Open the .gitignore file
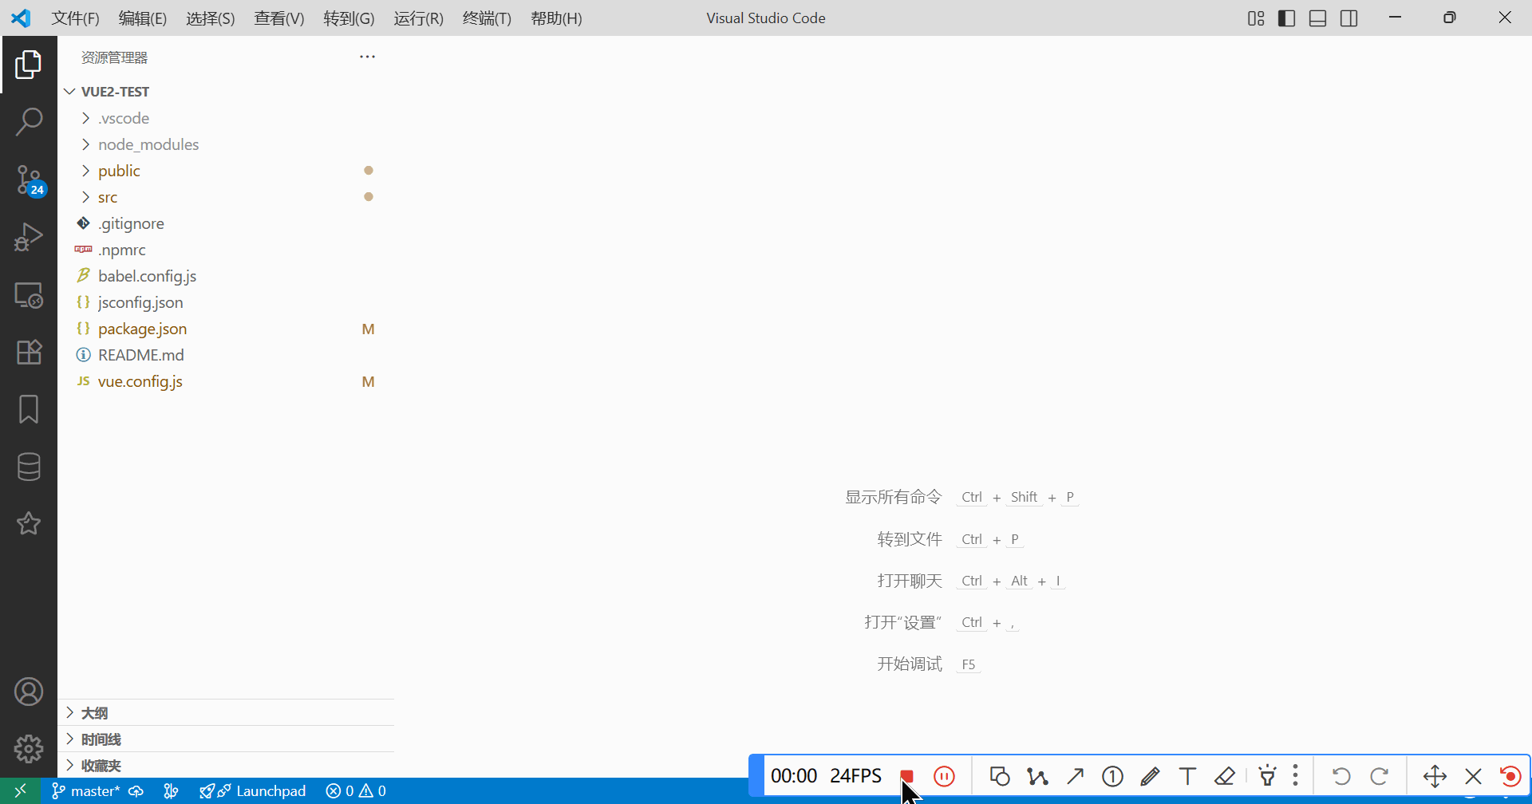 point(226,223)
